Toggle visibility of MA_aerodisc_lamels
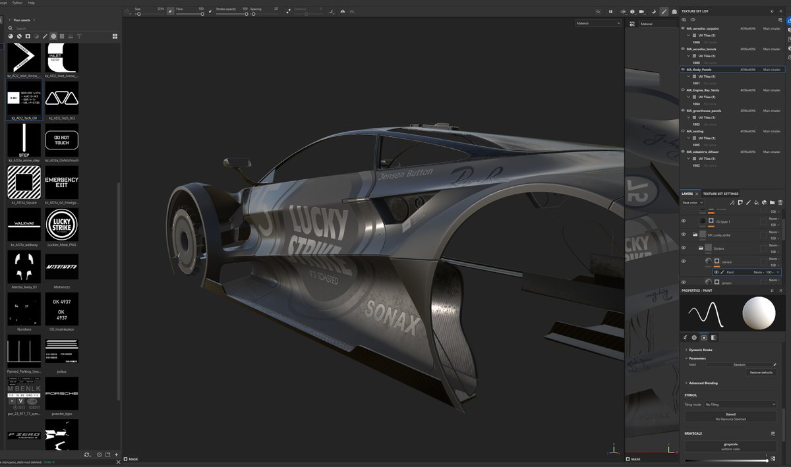Screen dimensions: 791x467 pos(683,49)
